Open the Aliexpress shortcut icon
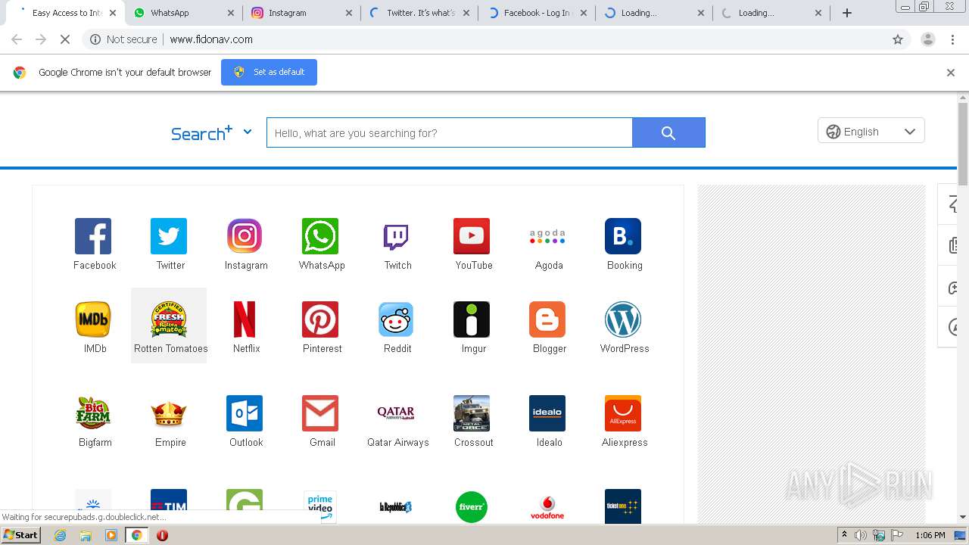This screenshot has width=969, height=545. (x=623, y=413)
